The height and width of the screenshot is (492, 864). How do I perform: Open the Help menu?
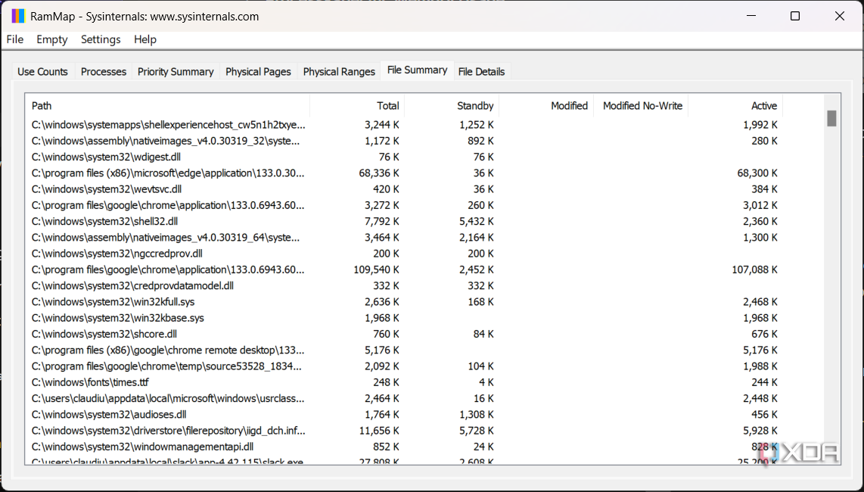[145, 39]
